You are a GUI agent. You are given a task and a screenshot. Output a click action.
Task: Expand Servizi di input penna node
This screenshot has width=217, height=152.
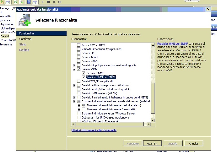(74, 65)
